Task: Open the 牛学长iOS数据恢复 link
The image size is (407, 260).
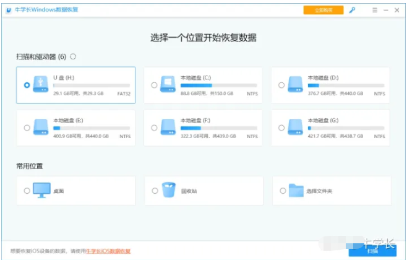Action: click(108, 251)
